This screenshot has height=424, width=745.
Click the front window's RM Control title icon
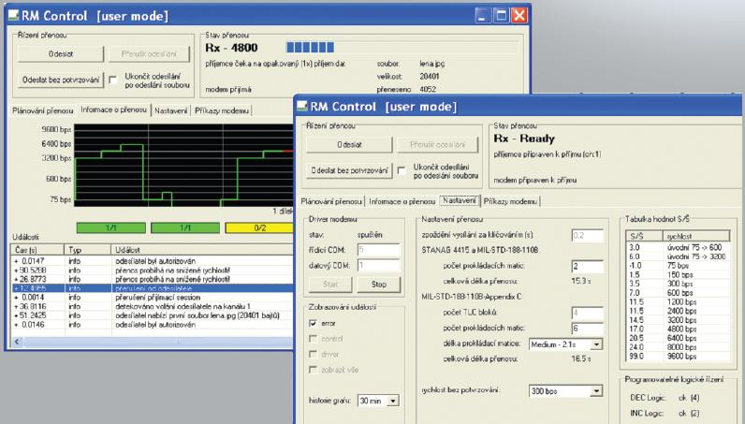pos(302,106)
